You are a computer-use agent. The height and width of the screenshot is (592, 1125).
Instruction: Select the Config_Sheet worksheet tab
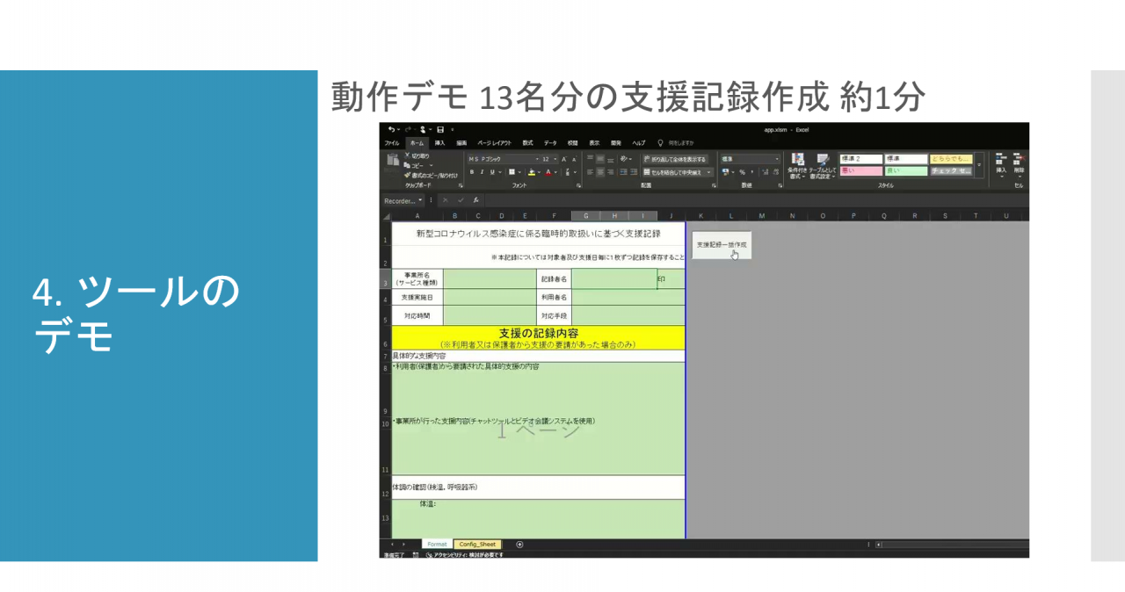click(x=477, y=545)
